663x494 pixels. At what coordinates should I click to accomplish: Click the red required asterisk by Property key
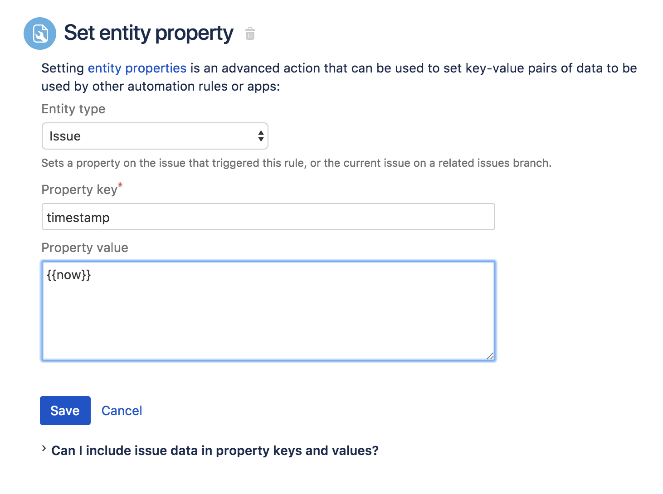[x=120, y=185]
